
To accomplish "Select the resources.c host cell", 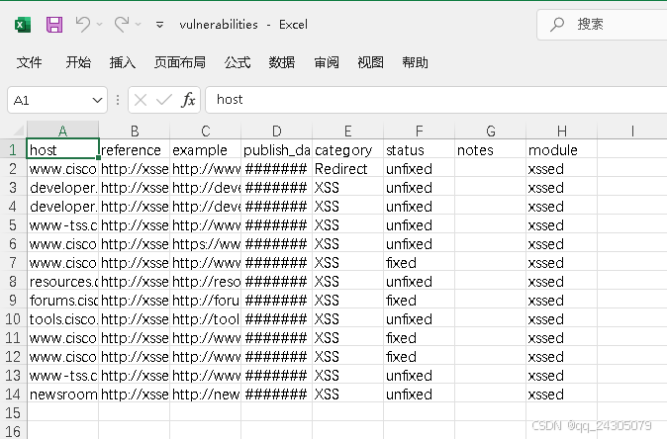I will pos(63,282).
